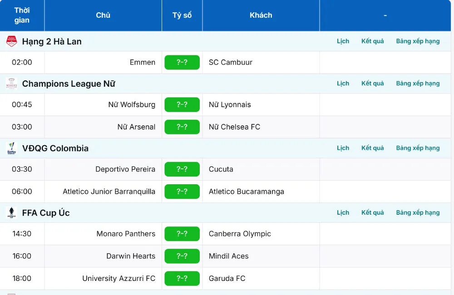
Task: Click the Champions League Nữ logo icon
Action: coord(11,84)
